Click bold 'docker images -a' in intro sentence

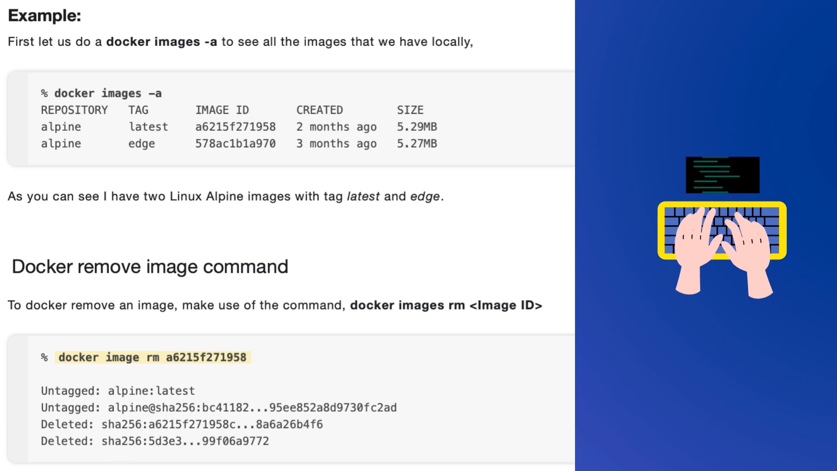click(x=161, y=42)
